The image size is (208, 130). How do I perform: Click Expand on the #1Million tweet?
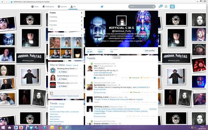[x=96, y=102]
